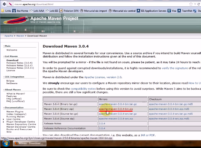
Task: Click the bookmark star icon in address bar
Action: 191,4
